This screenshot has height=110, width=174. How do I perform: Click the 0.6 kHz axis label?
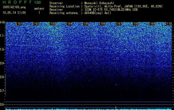pyautogui.click(x=2, y=105)
